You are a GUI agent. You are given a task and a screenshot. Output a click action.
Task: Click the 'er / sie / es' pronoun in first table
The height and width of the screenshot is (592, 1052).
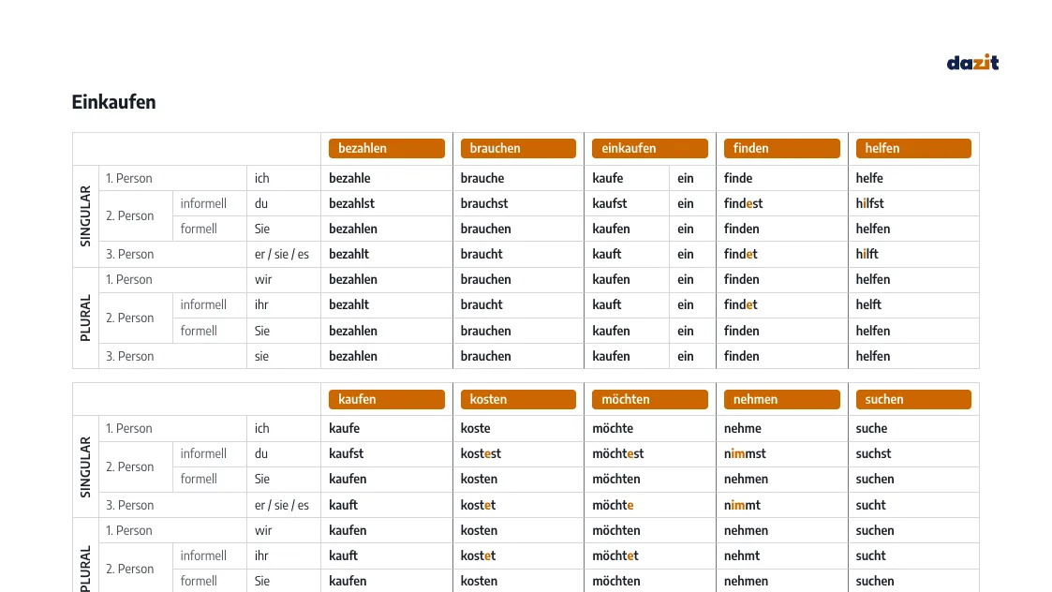point(282,255)
